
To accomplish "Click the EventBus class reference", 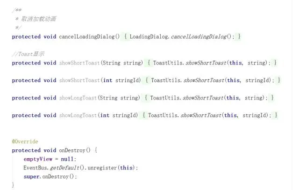I will [x=35, y=168].
